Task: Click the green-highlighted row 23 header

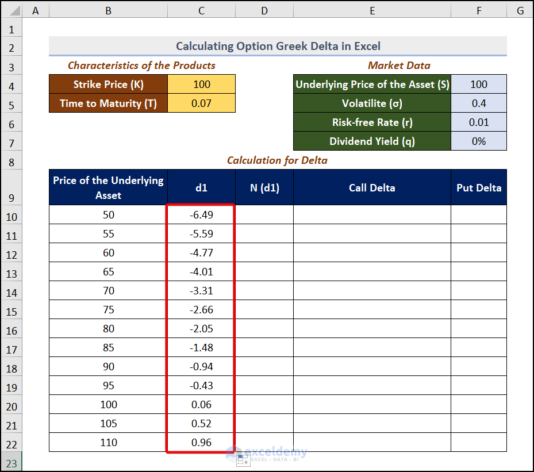Action: pyautogui.click(x=11, y=462)
